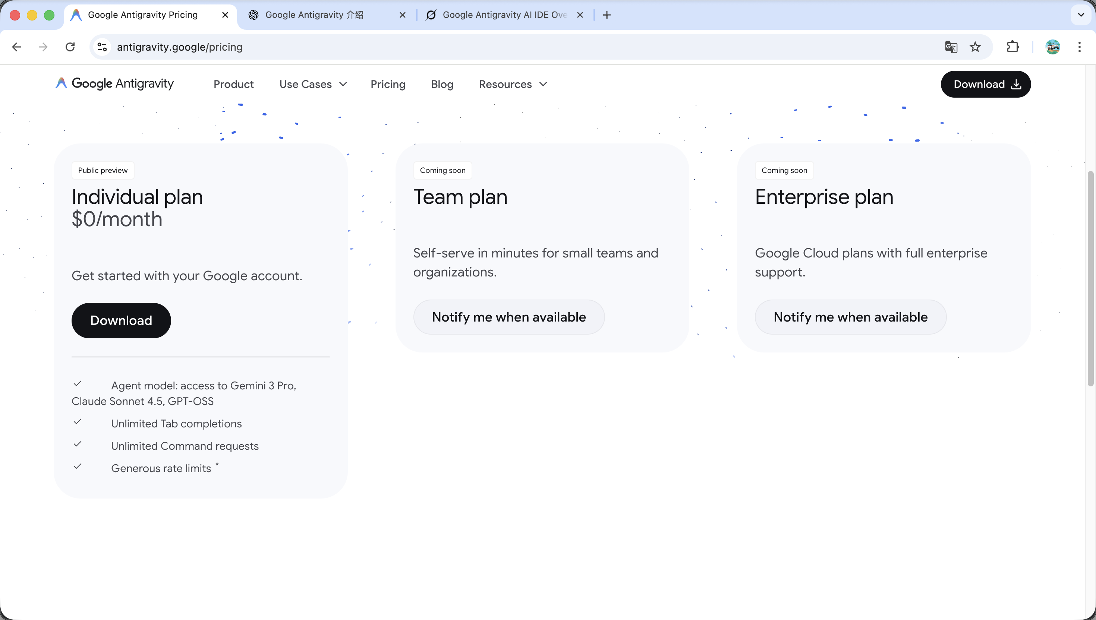Open the Chrome profile avatar
1096x620 pixels.
[1052, 47]
